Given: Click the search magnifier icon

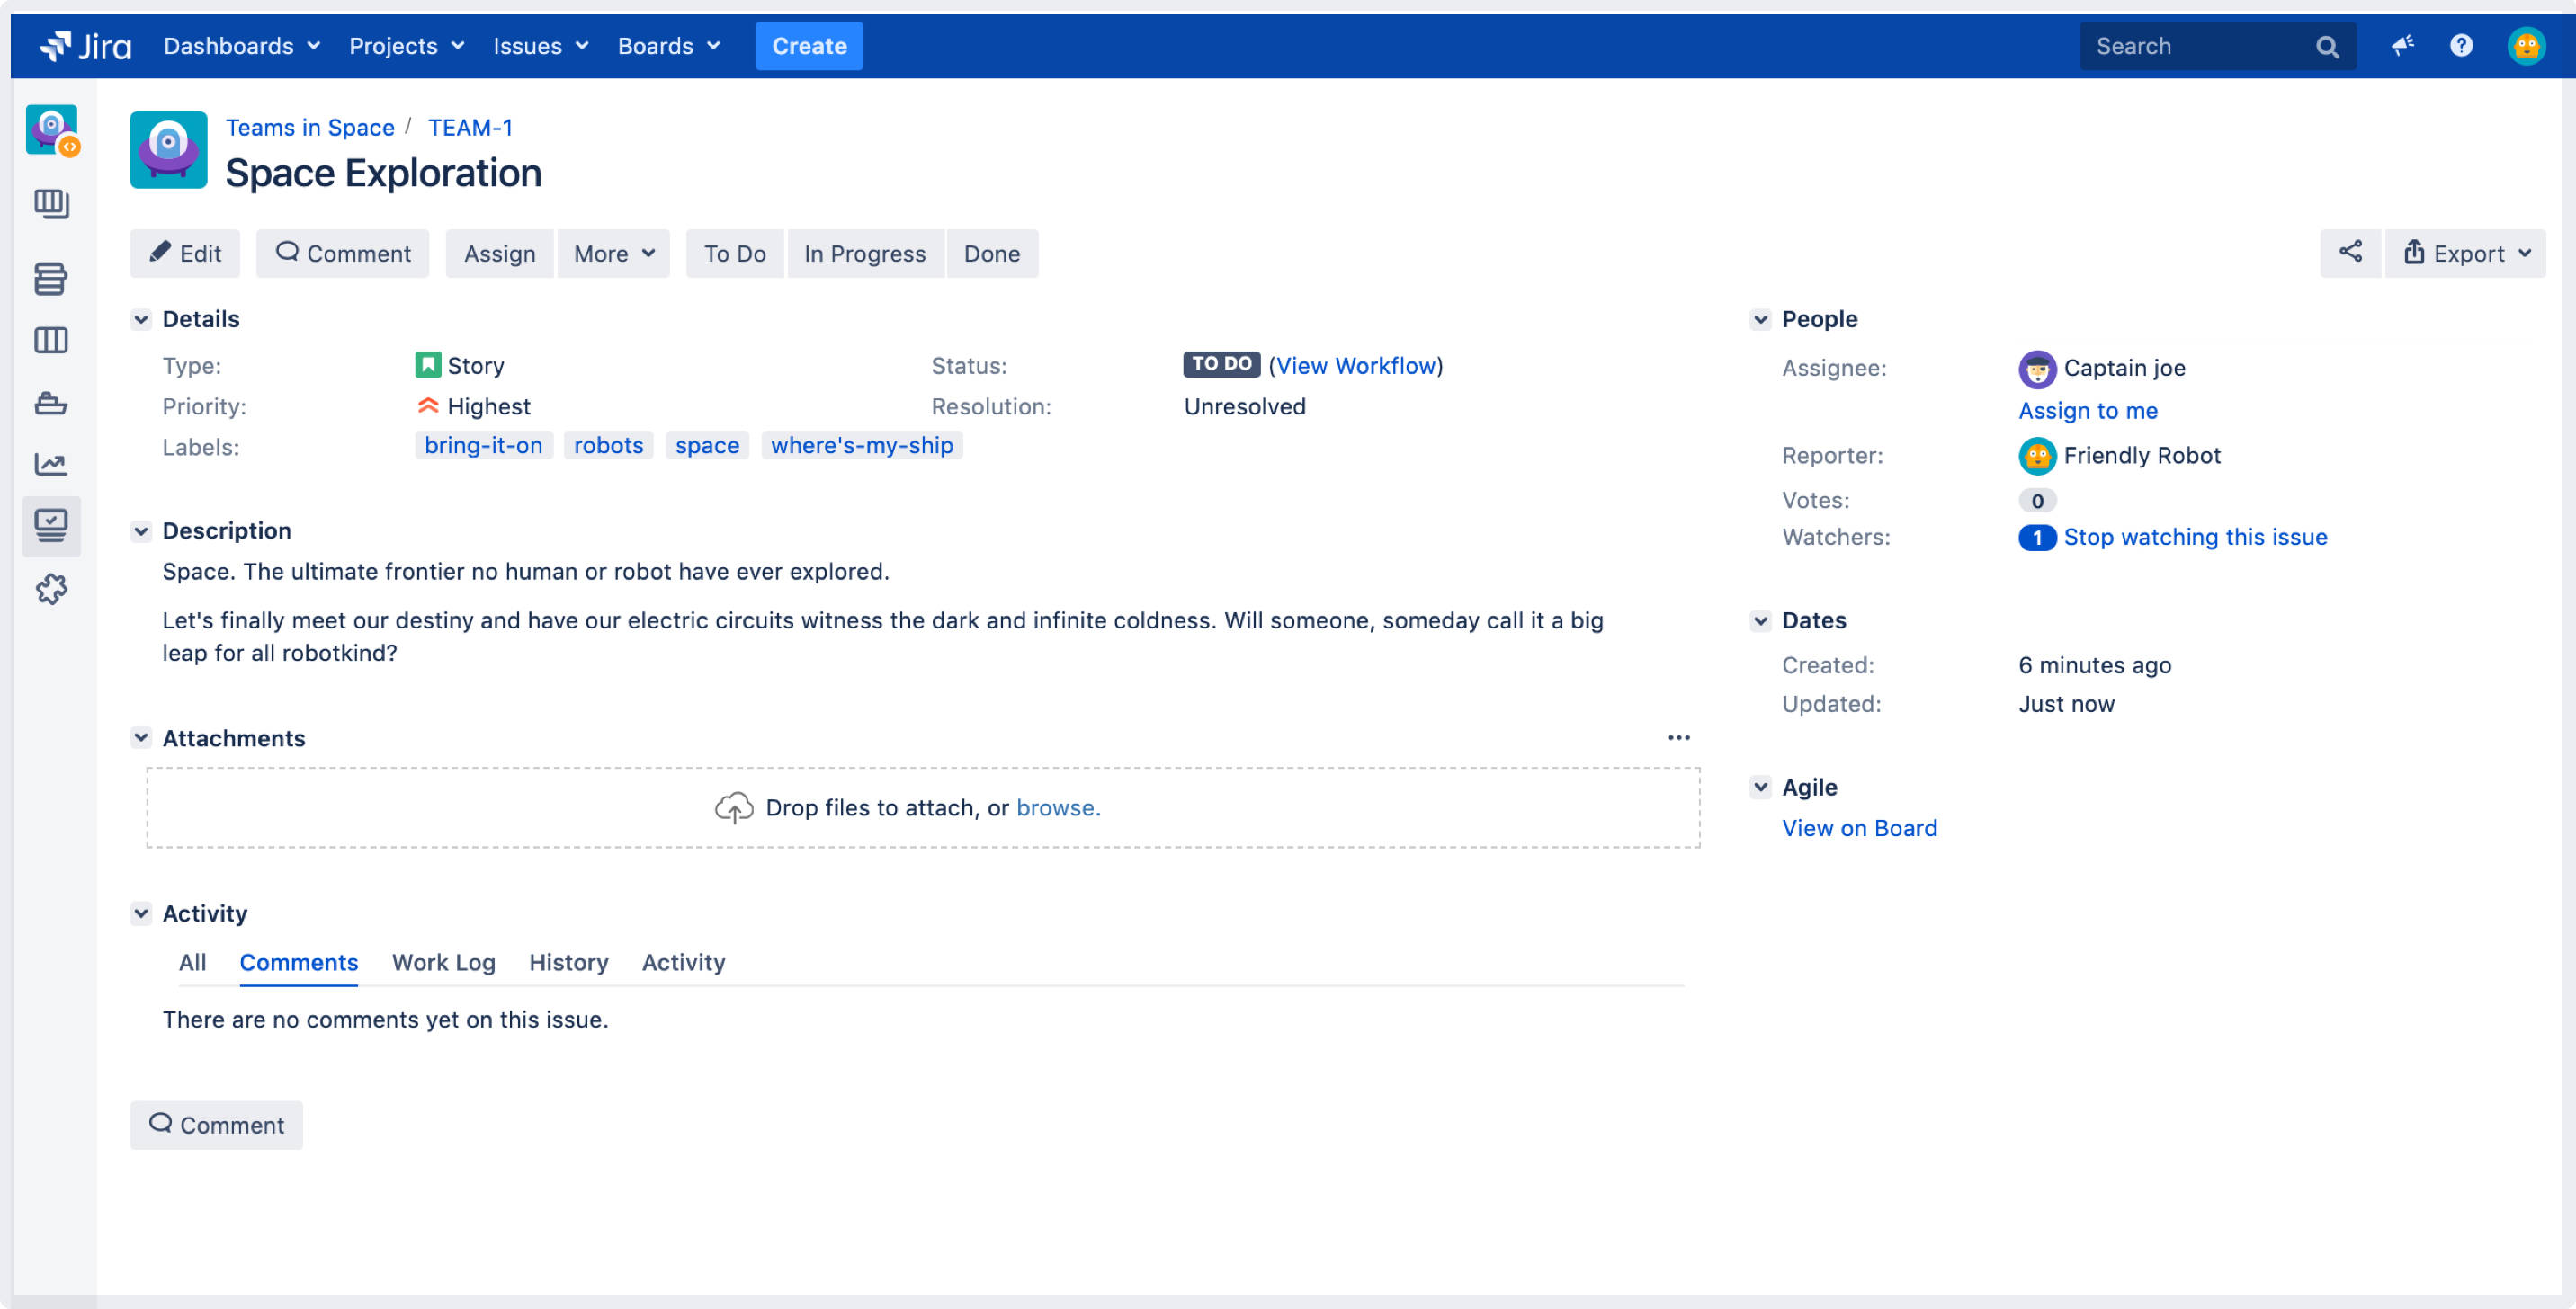Looking at the screenshot, I should tap(2327, 47).
